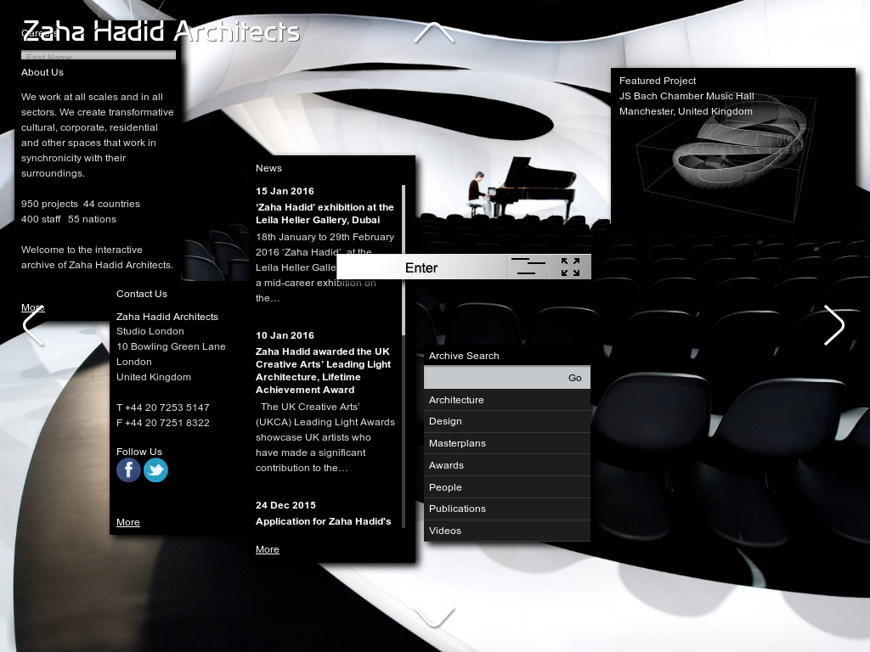Click the Facebook follow icon
The image size is (870, 652).
pos(128,470)
